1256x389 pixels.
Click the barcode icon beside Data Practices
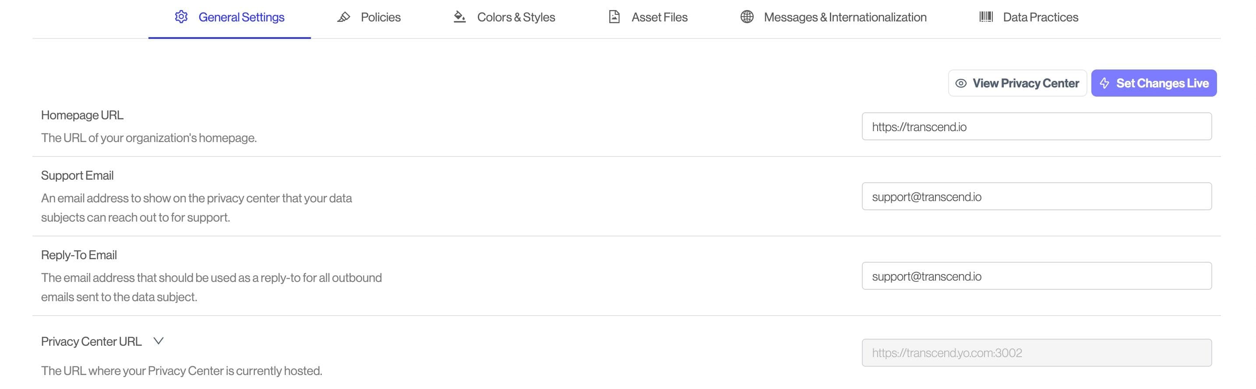(x=986, y=17)
